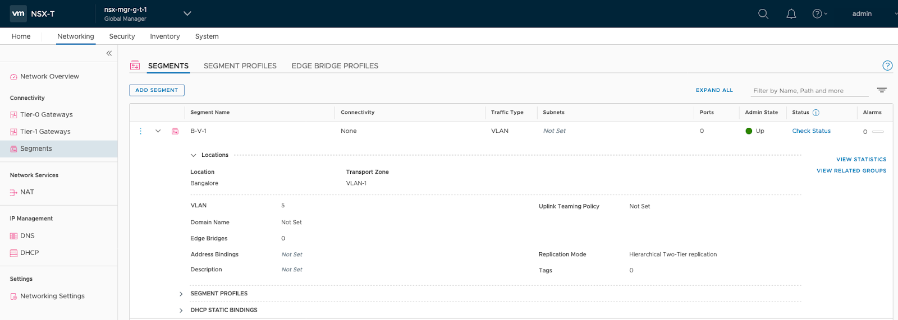Open the notifications bell
This screenshot has width=898, height=320.
[x=791, y=14]
